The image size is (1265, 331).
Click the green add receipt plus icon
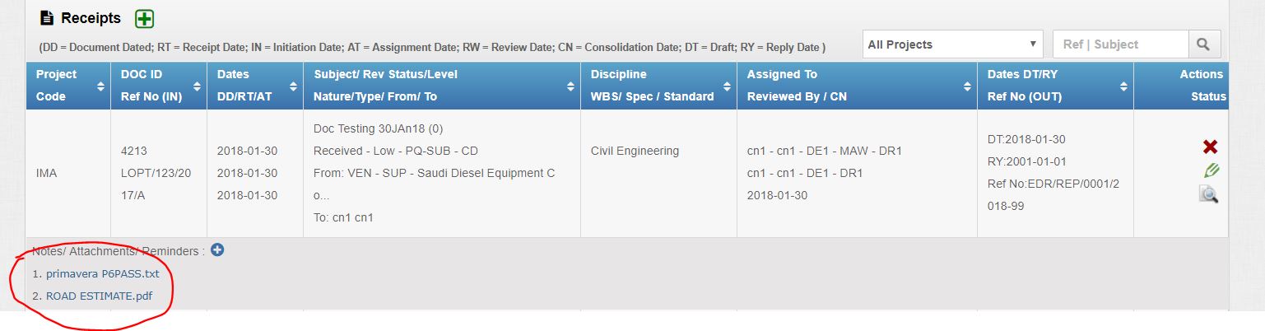click(x=144, y=18)
